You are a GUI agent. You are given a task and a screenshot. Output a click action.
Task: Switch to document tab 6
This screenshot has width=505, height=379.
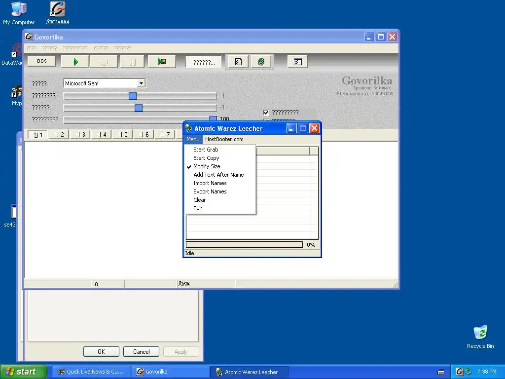click(144, 134)
